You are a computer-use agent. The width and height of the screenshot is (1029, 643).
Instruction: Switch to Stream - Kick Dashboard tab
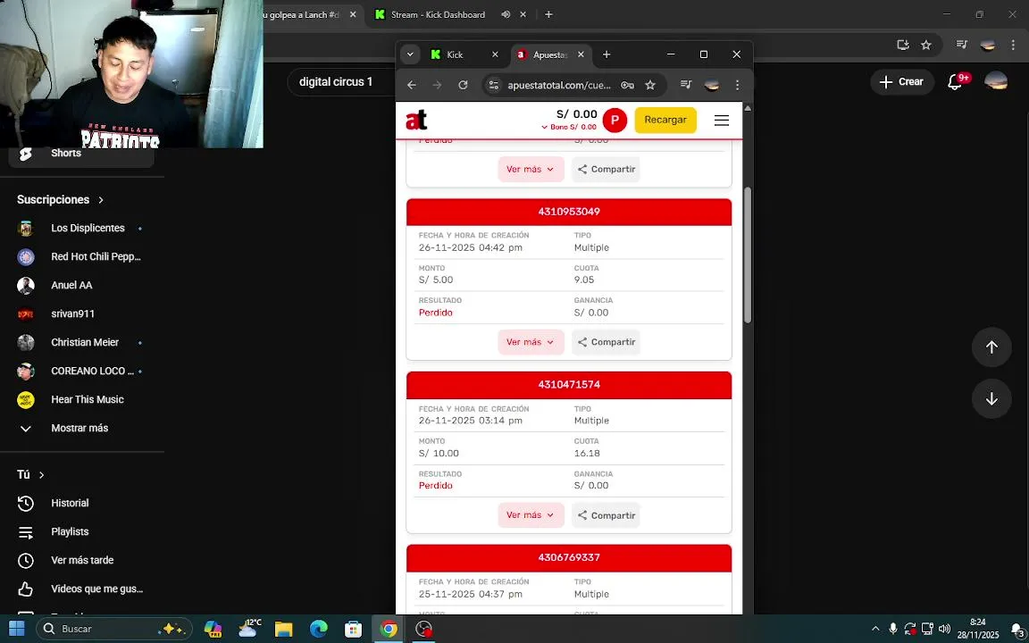click(438, 14)
